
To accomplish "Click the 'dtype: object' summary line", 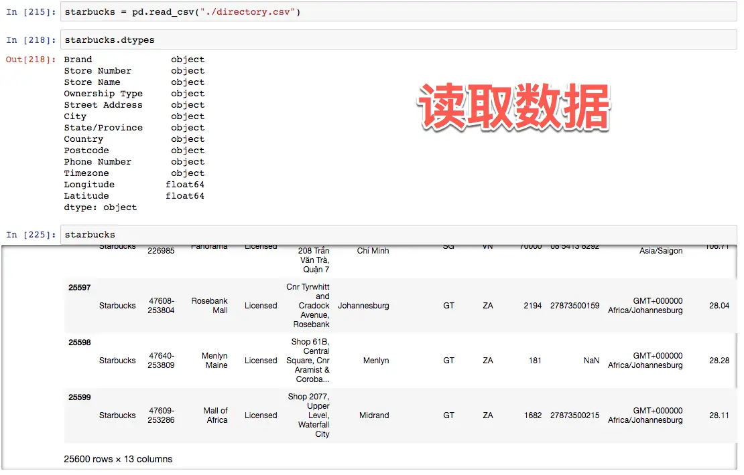I will 101,207.
